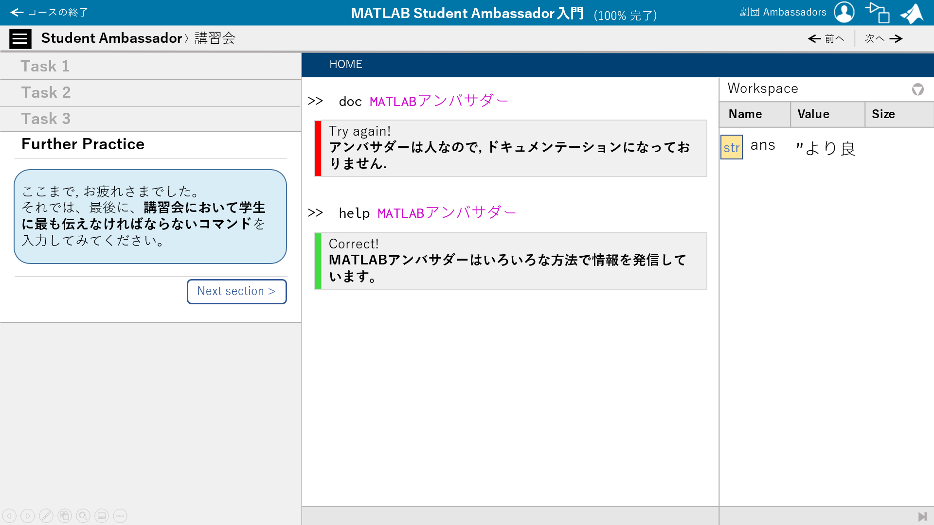Go to next page with 次へ
The image size is (934, 525).
coord(883,38)
